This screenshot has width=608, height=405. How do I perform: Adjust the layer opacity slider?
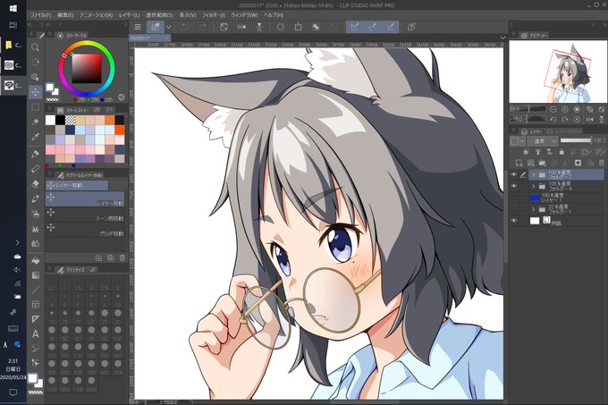(x=575, y=140)
